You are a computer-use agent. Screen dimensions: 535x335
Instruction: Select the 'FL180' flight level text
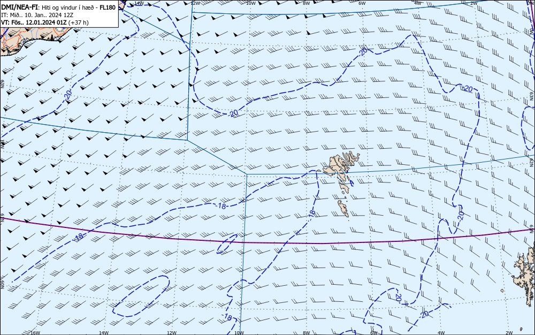coord(108,7)
